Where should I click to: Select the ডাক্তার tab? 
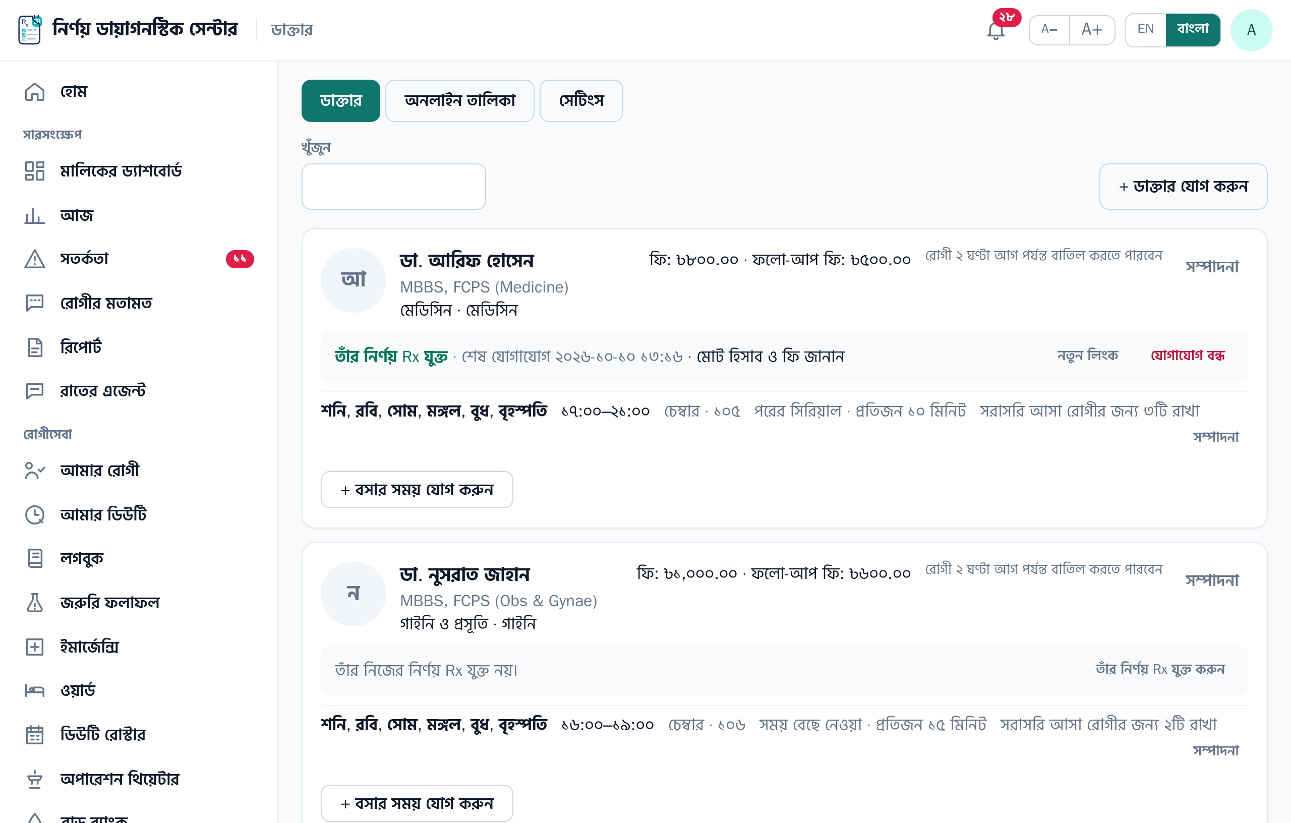340,101
